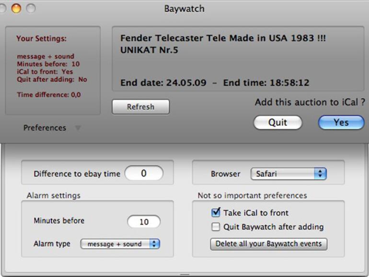Click the Baywatch window title bar
369x277 pixels.
(184, 9)
